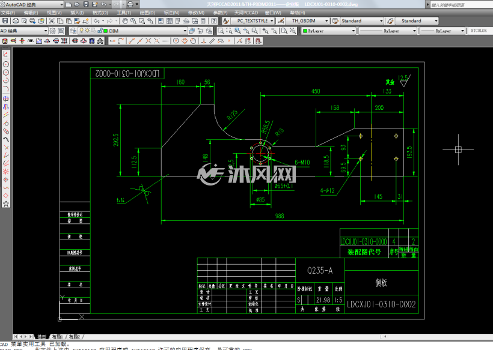Open the green ByLayer color control

[329, 31]
